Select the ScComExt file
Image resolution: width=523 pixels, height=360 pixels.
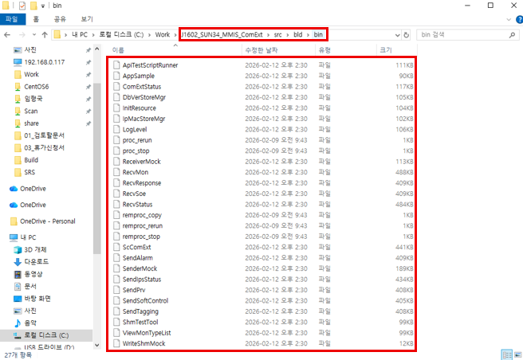pyautogui.click(x=137, y=247)
